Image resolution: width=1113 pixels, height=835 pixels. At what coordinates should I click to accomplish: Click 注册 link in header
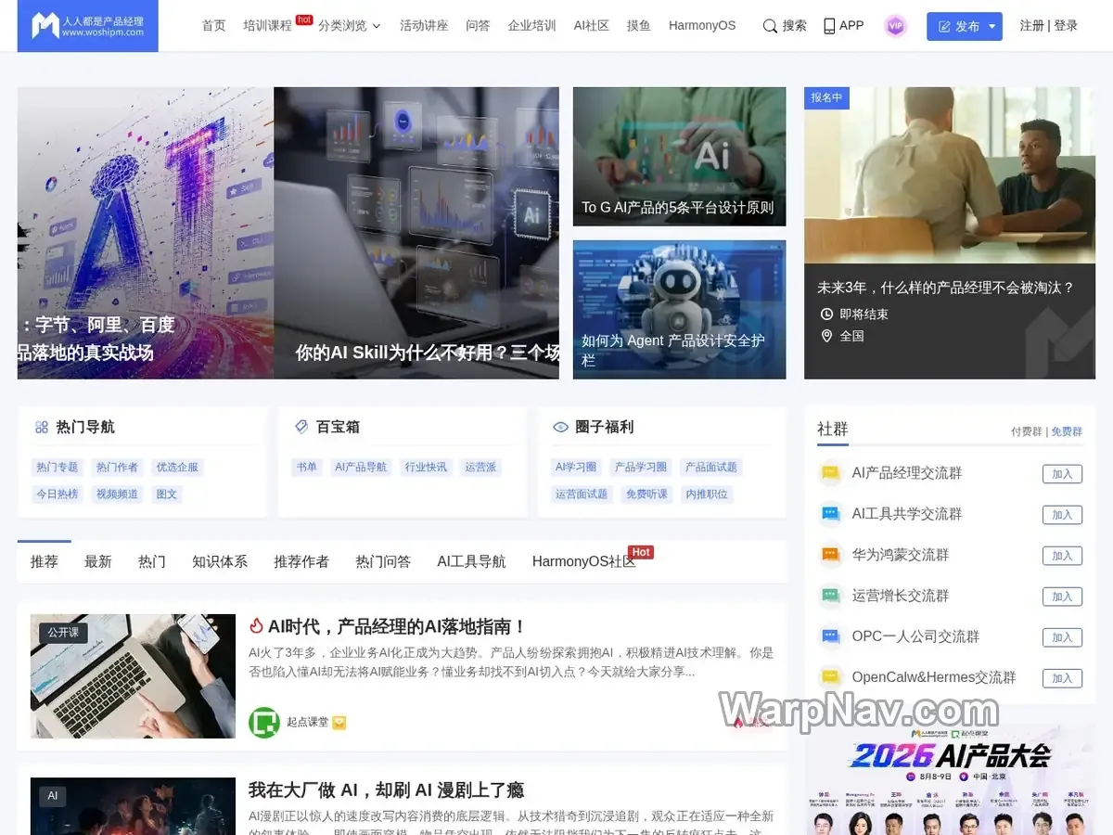point(1031,26)
